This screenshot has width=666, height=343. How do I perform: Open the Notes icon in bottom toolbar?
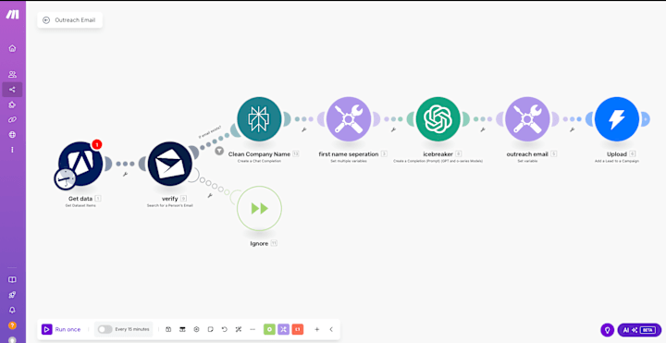click(x=211, y=329)
